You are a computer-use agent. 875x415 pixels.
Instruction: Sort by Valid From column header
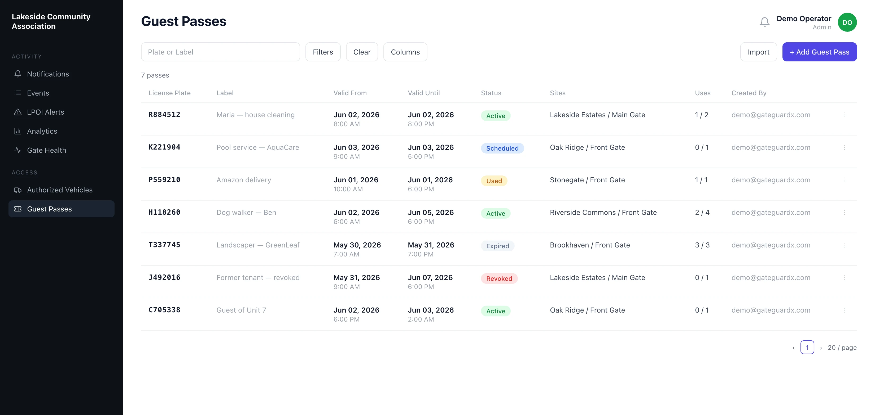pyautogui.click(x=350, y=93)
